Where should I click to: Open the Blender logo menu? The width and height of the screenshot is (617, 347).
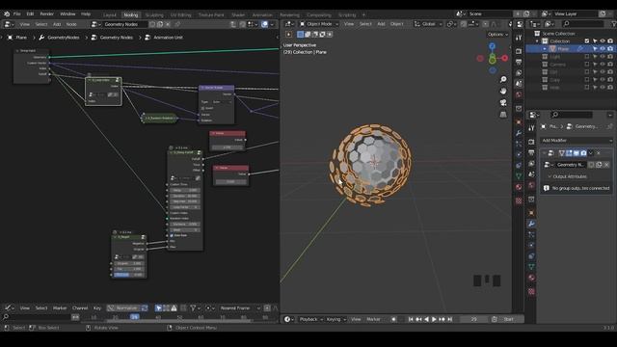pos(7,14)
